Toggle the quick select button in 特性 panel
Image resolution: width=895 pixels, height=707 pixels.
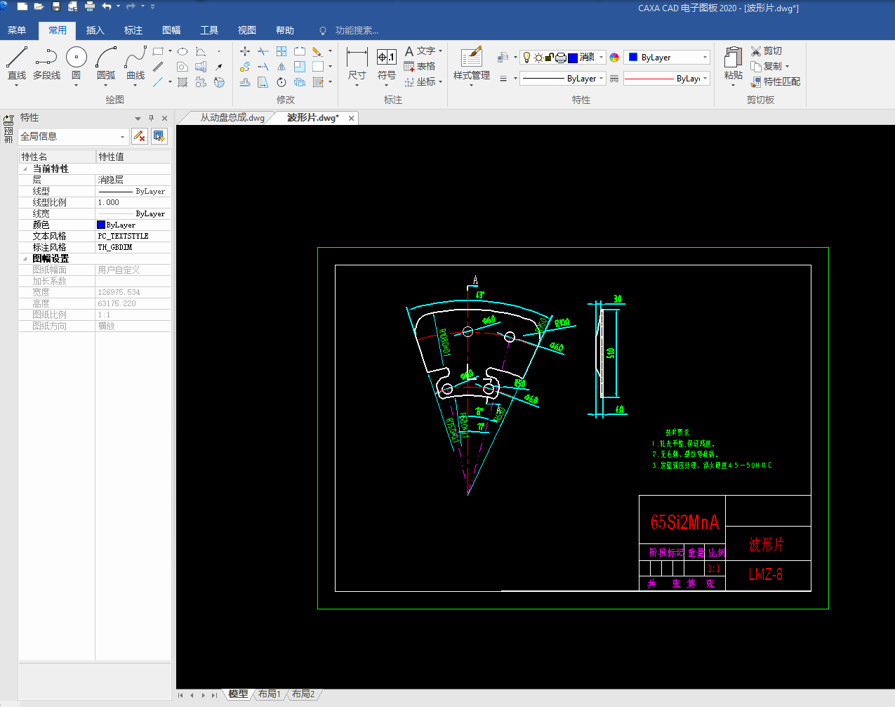point(159,136)
